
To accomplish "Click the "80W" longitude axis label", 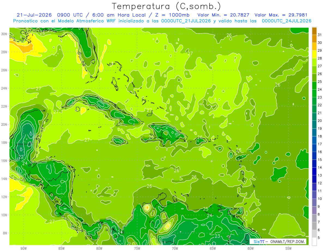I will pyautogui.click(x=99, y=249).
